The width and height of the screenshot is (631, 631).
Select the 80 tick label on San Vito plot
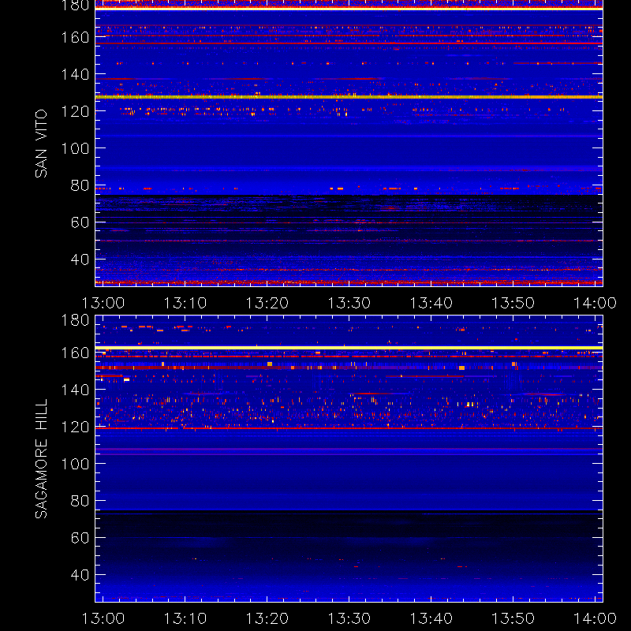(x=80, y=185)
